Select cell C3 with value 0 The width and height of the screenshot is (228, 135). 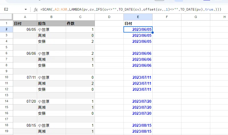point(80,35)
